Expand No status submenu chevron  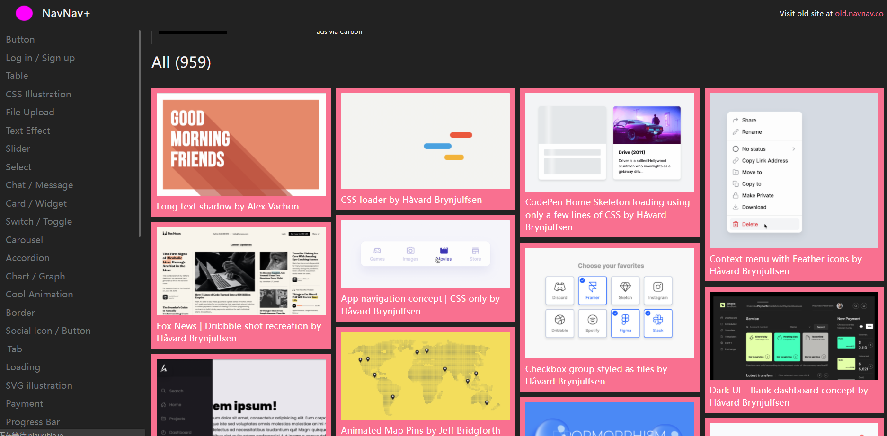point(794,149)
